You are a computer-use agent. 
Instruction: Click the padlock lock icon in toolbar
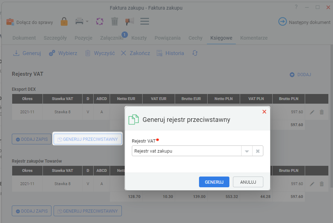64,22
